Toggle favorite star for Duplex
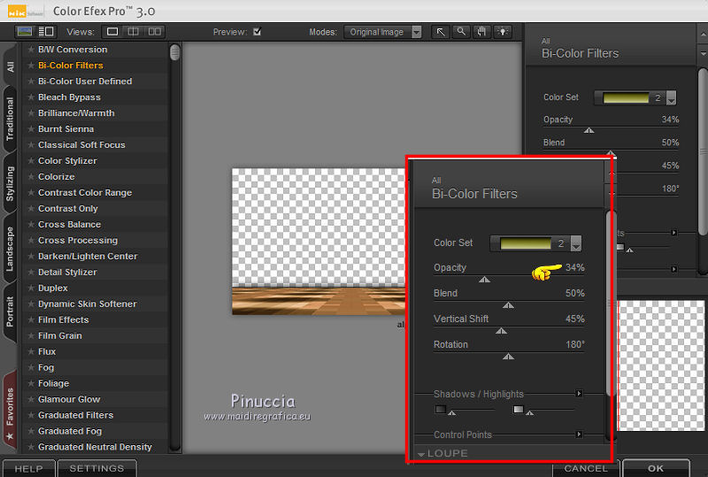The width and height of the screenshot is (708, 477). [31, 288]
